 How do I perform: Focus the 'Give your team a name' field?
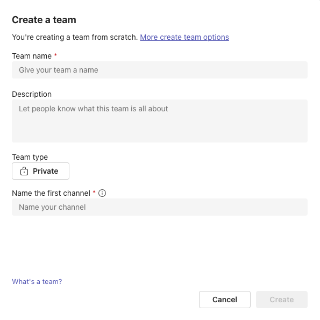point(160,70)
